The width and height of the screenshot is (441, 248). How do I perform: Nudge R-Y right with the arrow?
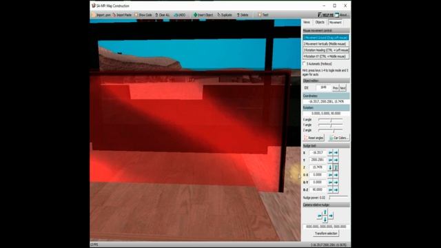click(x=336, y=182)
